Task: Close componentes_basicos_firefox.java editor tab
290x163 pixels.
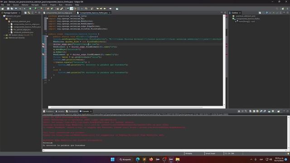Action: point(110,13)
